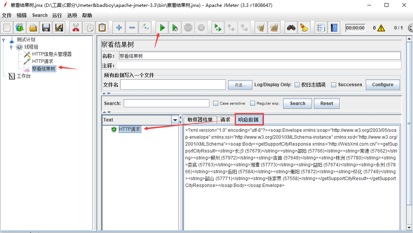The width and height of the screenshot is (413, 233).
Task: Click the Save As pencil icon
Action: point(59,28)
